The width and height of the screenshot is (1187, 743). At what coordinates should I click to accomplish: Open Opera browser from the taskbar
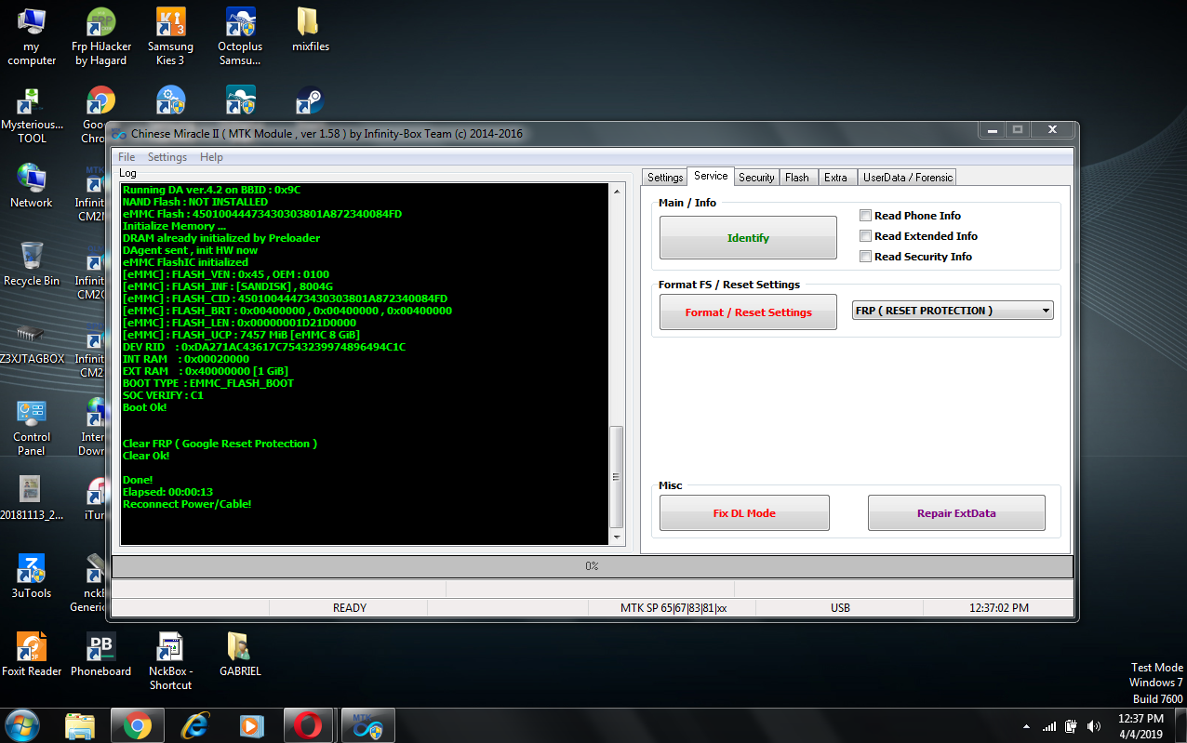click(x=308, y=724)
